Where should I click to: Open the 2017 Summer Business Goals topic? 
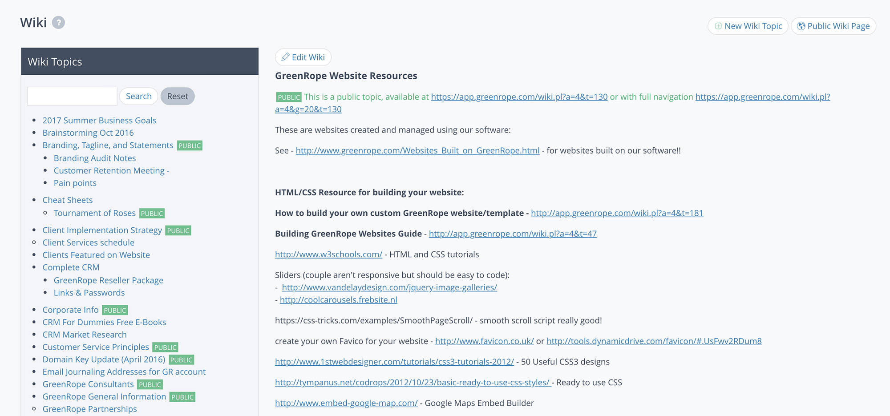pyautogui.click(x=99, y=120)
